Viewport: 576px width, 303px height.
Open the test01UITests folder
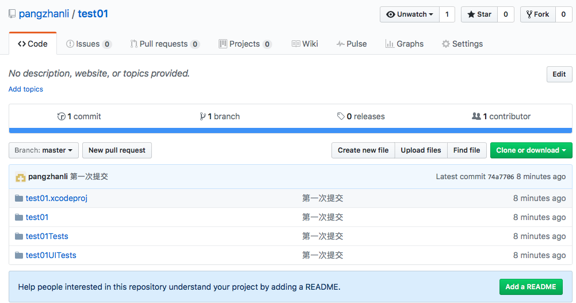pyautogui.click(x=51, y=255)
